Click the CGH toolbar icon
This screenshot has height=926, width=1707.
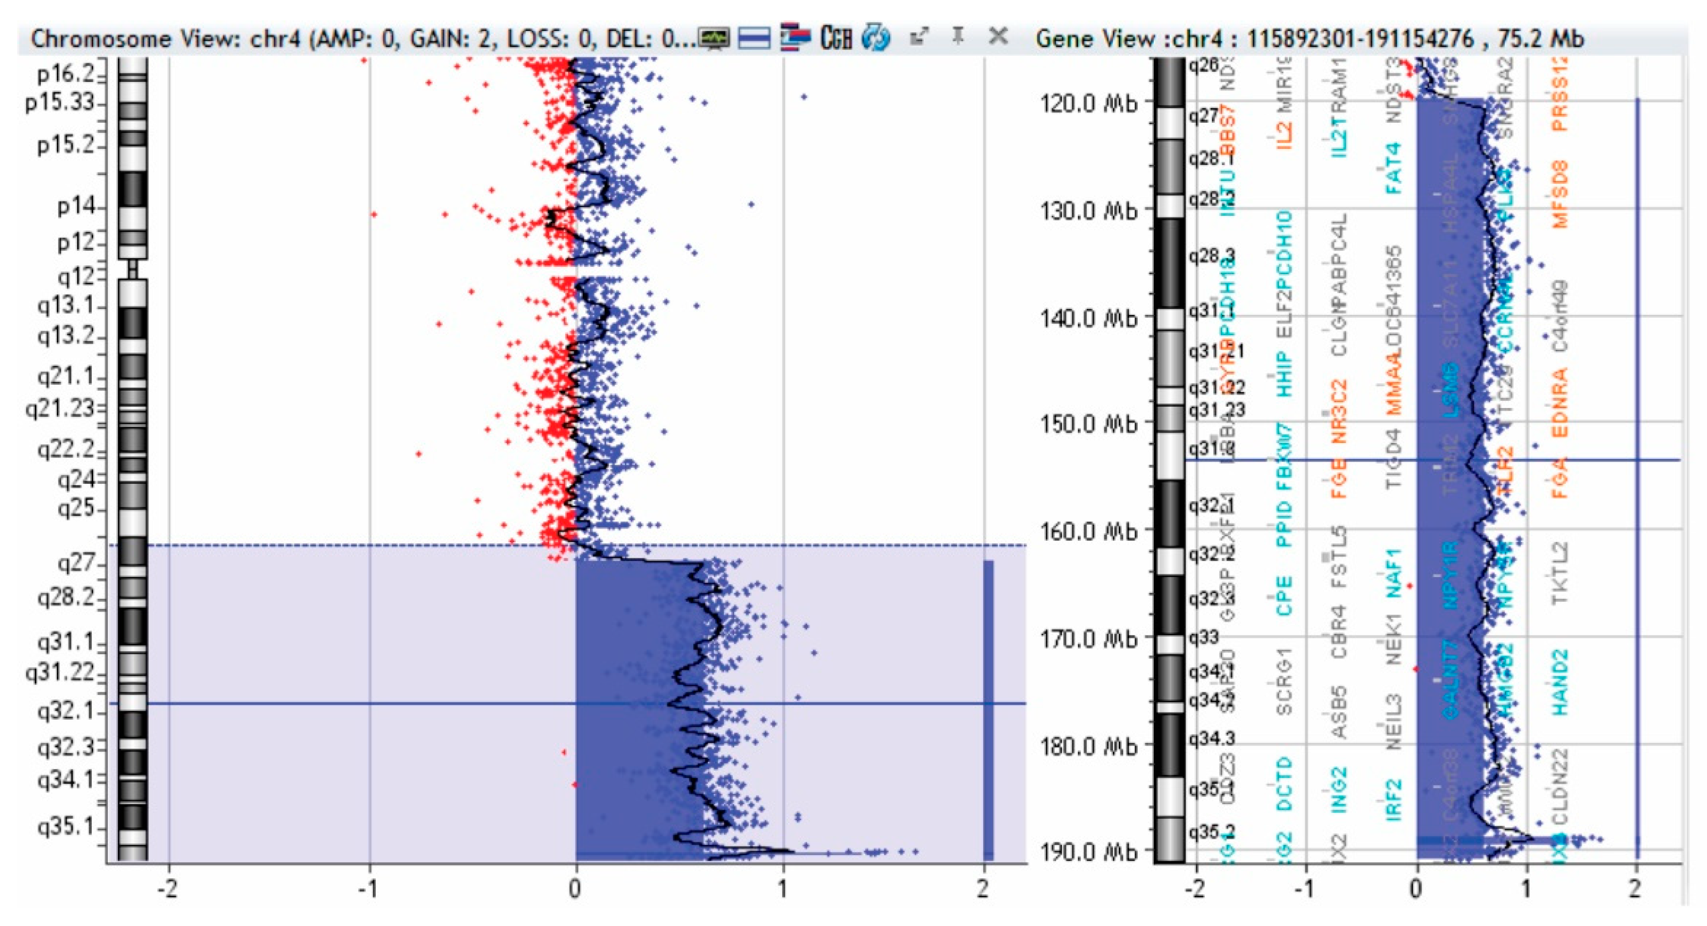point(836,38)
